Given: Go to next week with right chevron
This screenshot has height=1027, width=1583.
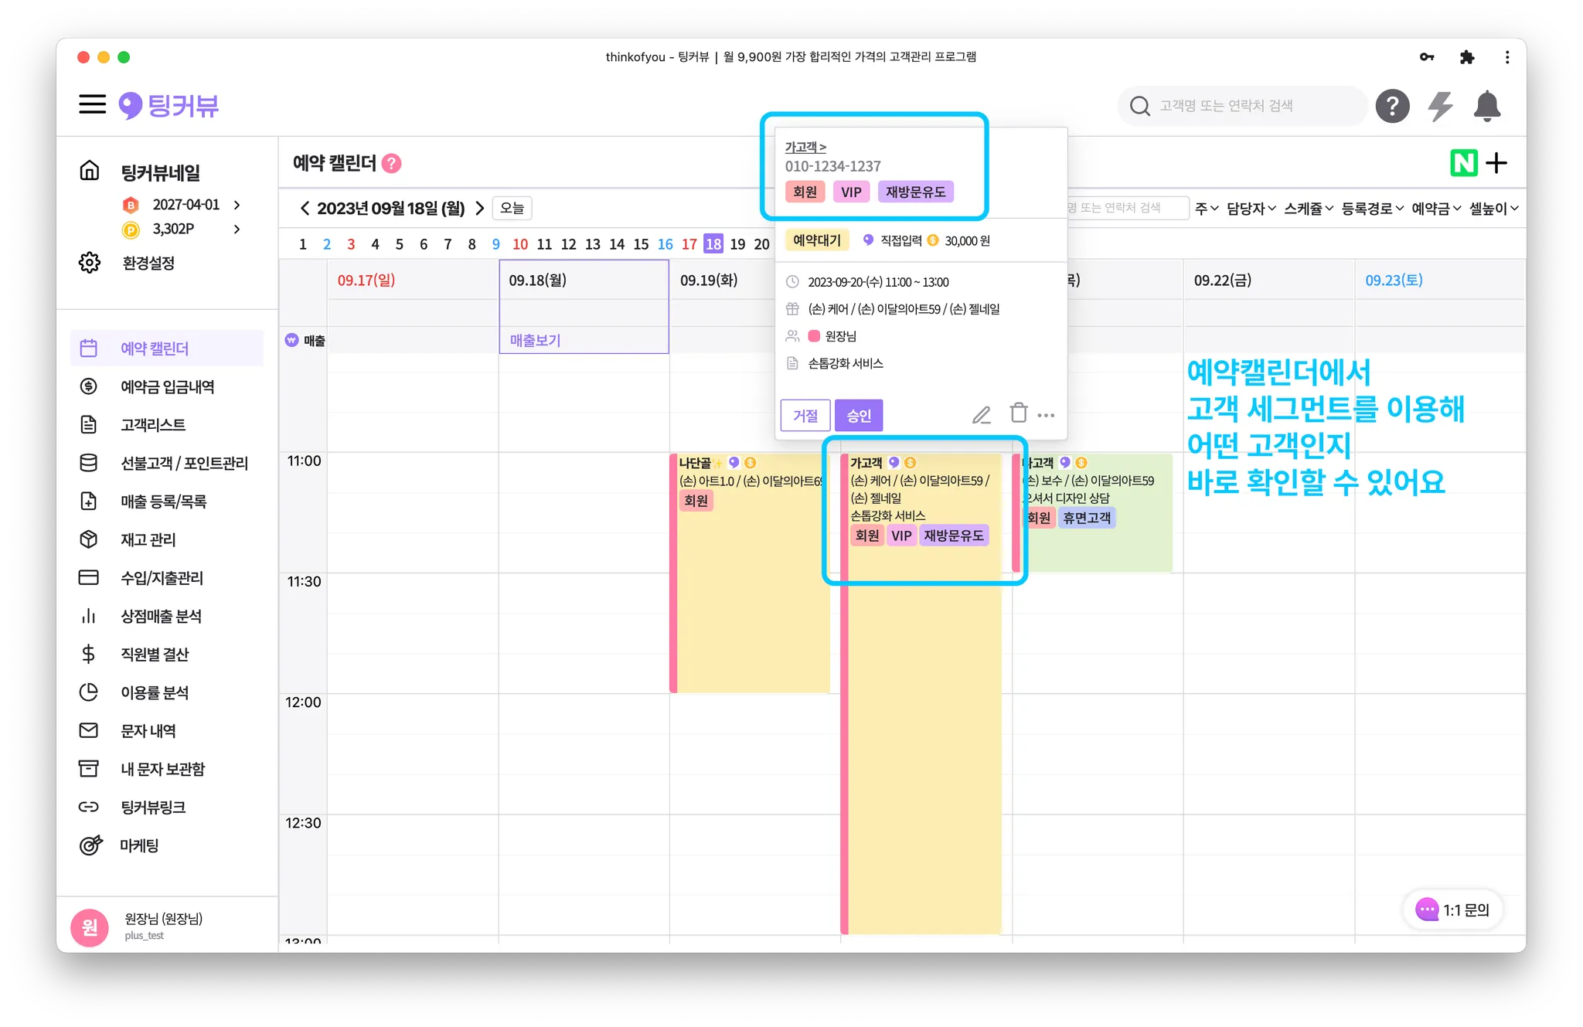Looking at the screenshot, I should [x=480, y=208].
